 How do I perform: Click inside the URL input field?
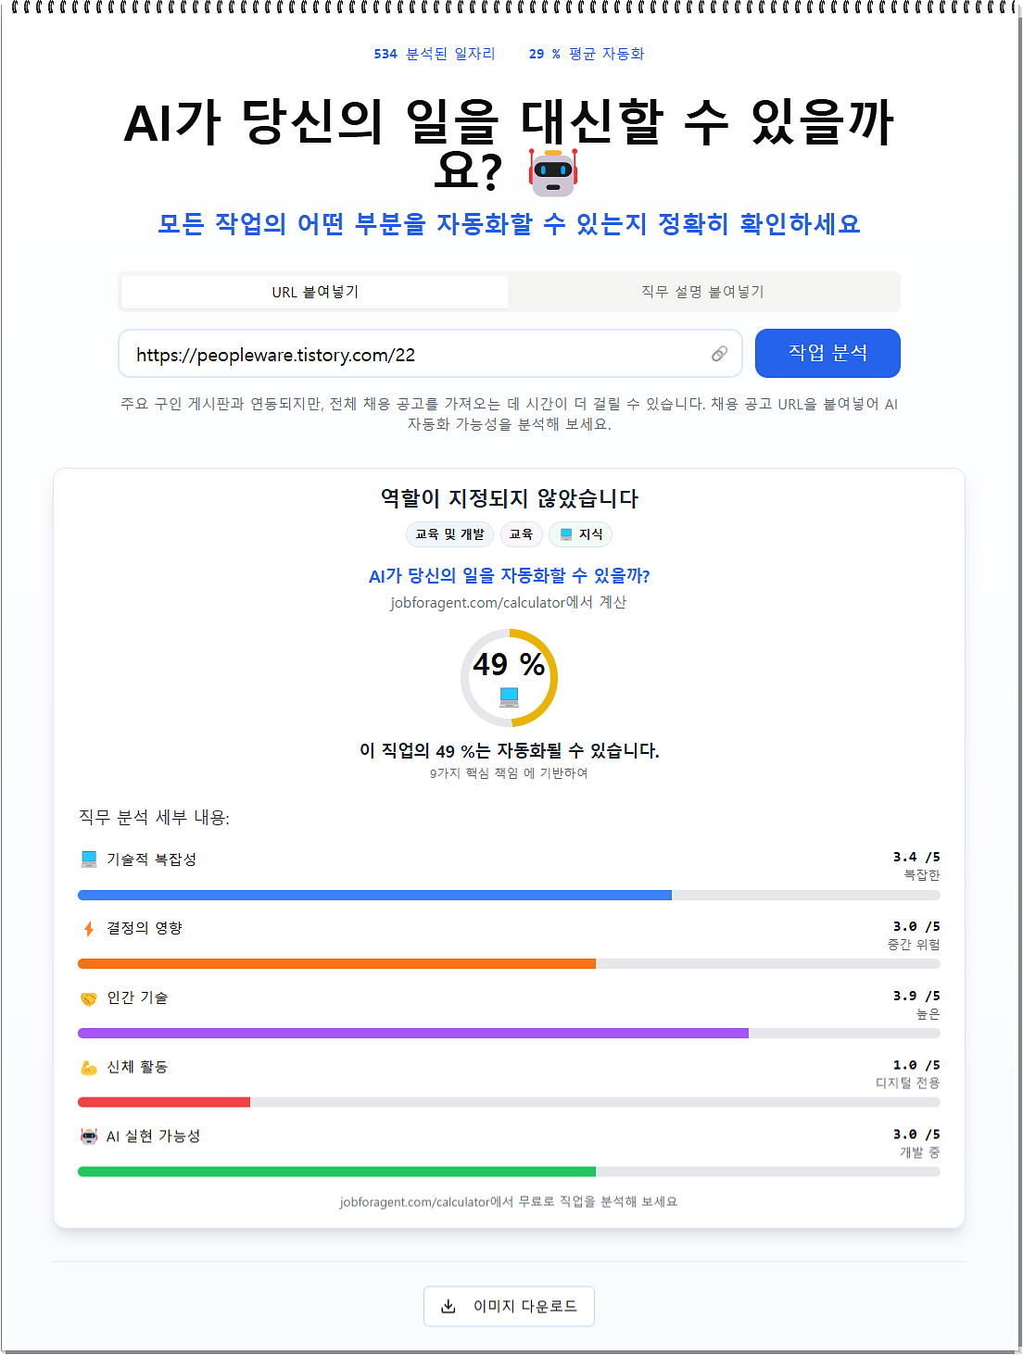click(417, 354)
